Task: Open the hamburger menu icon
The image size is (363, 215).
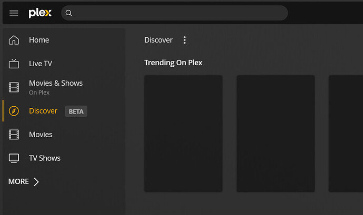Action: pos(14,13)
